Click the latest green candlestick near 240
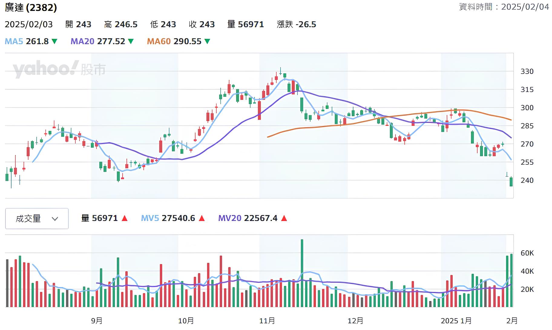 (511, 182)
